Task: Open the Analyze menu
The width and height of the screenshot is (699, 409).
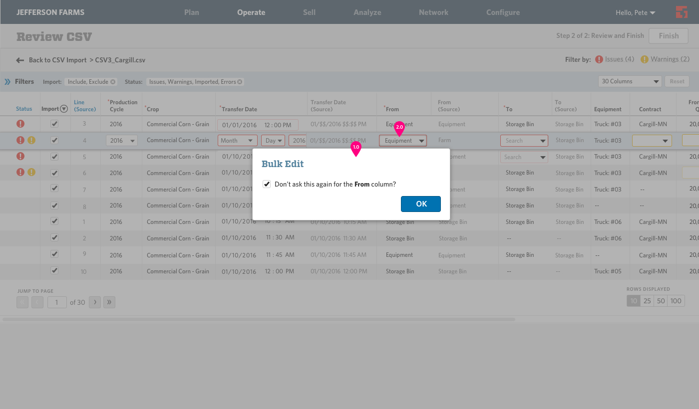Action: pos(367,12)
